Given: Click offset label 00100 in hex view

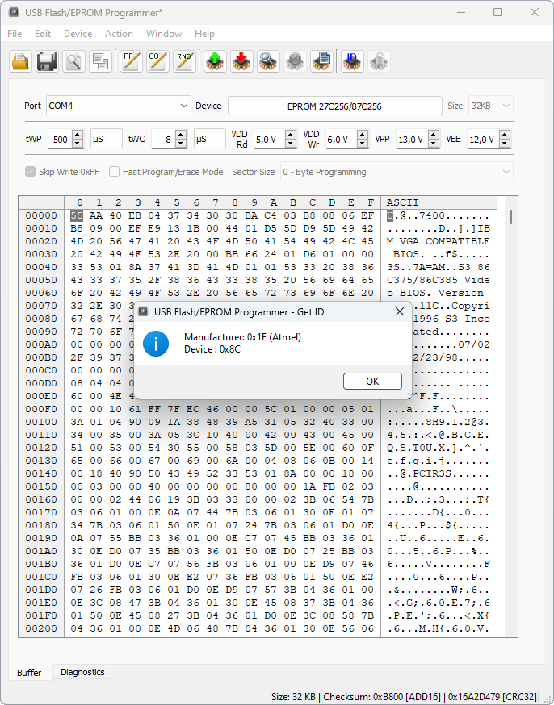Looking at the screenshot, I should (x=41, y=422).
